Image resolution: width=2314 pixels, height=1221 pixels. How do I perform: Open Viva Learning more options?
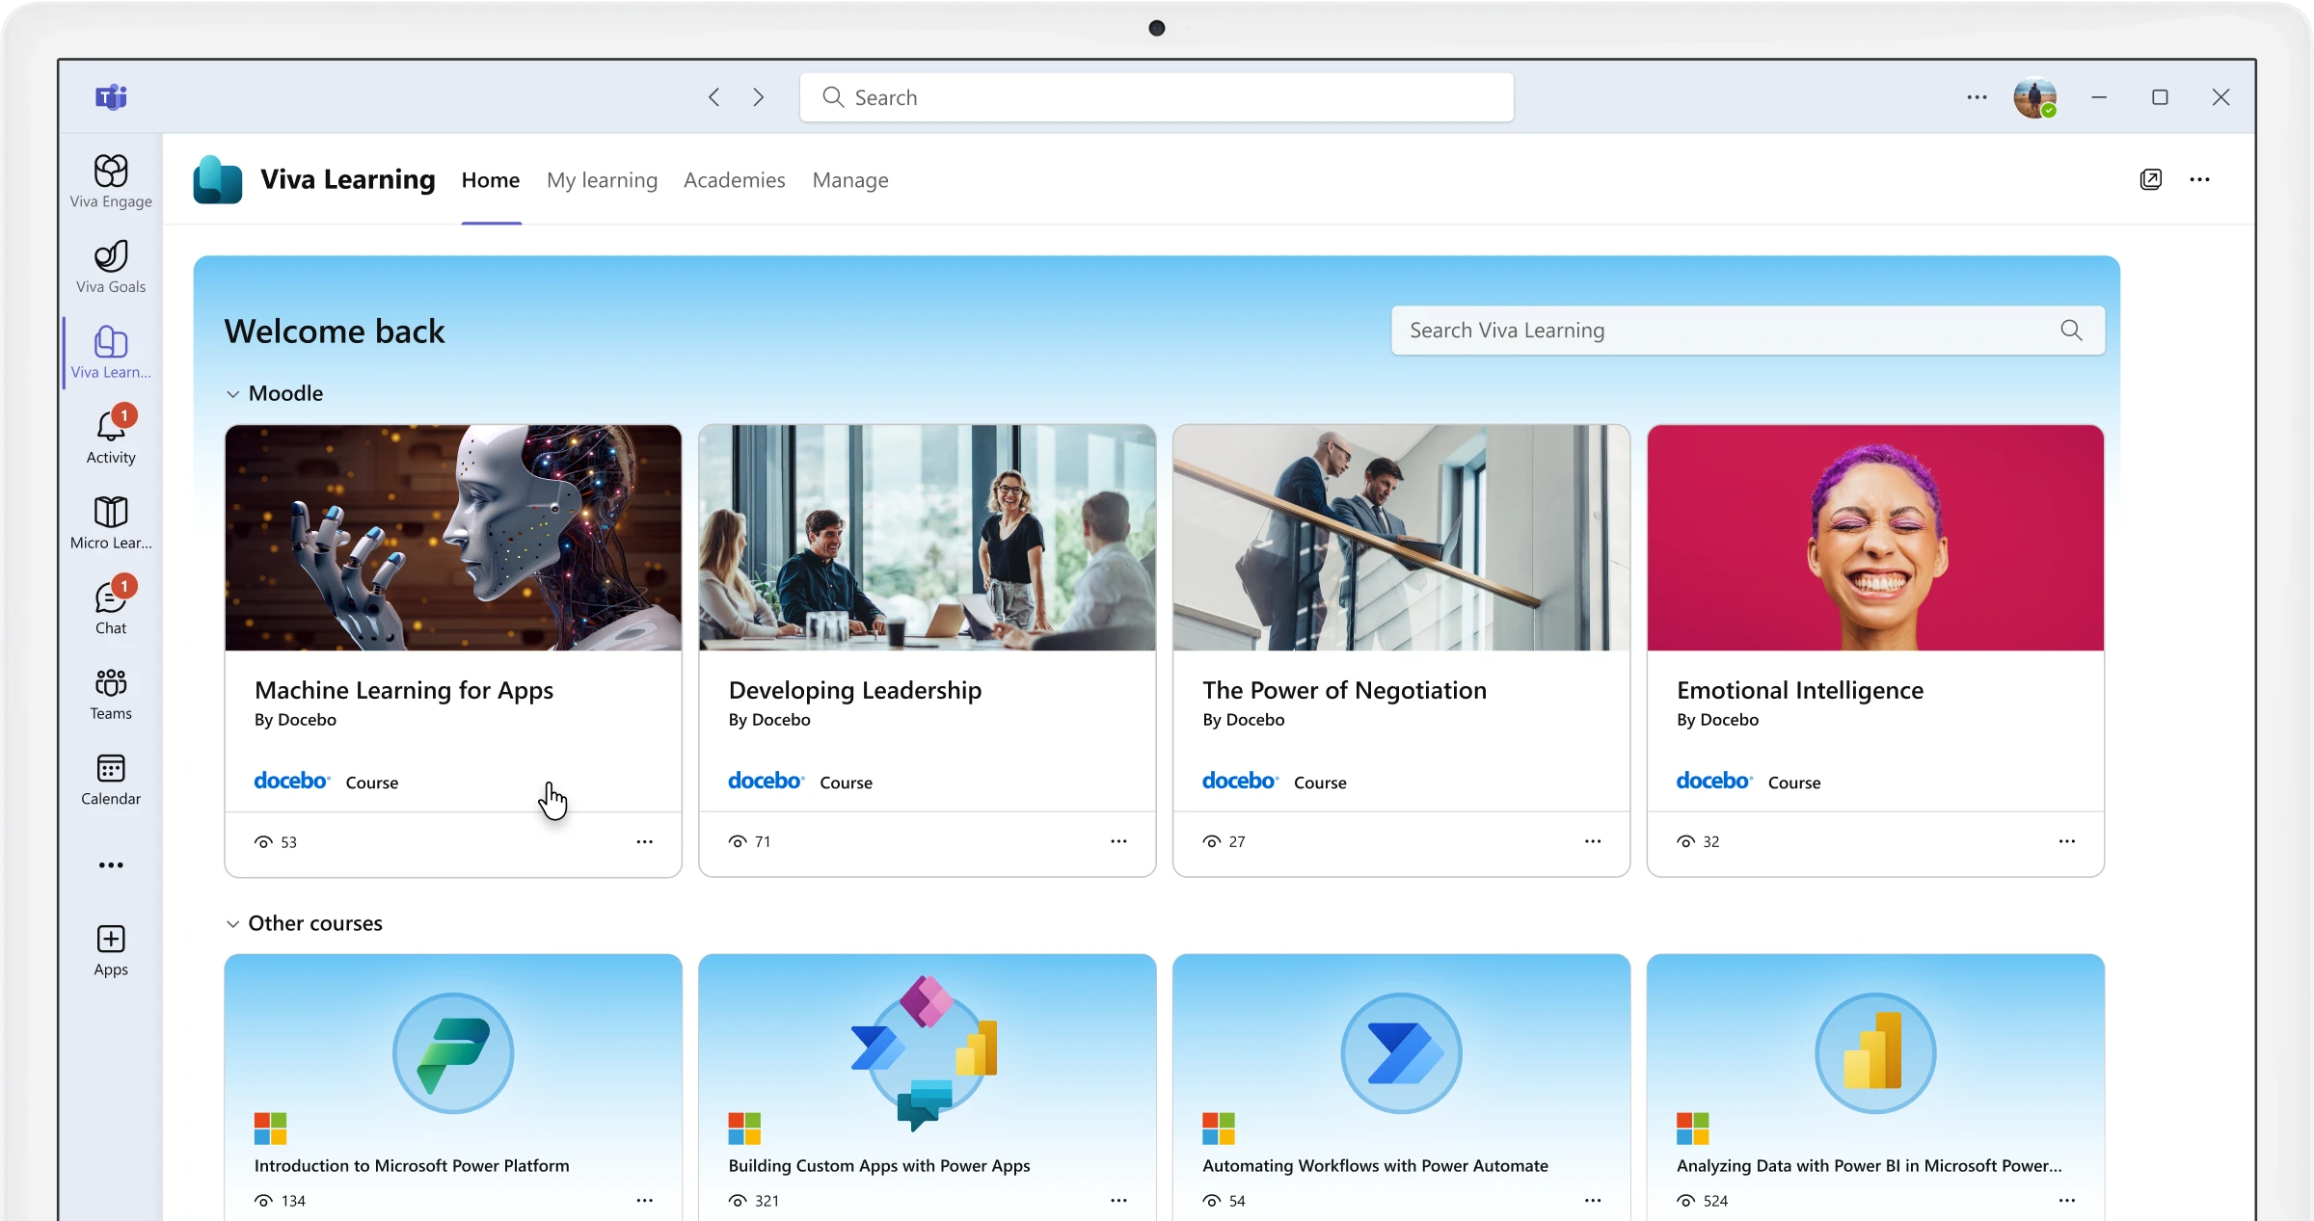[x=2199, y=179]
